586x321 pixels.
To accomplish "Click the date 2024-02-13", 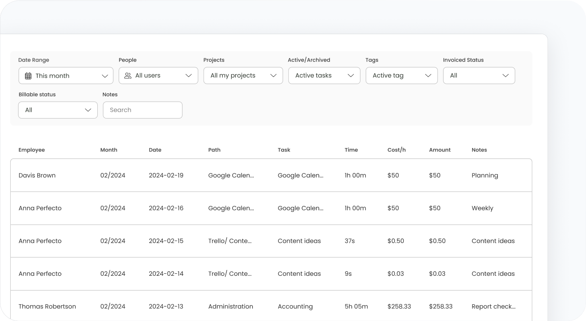I will (166, 306).
